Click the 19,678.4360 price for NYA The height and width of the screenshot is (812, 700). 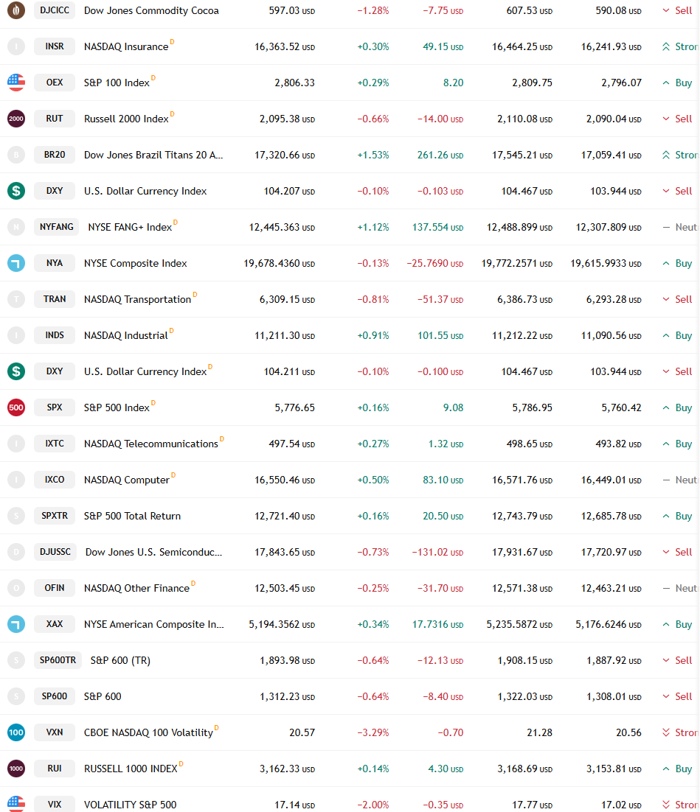pos(280,263)
